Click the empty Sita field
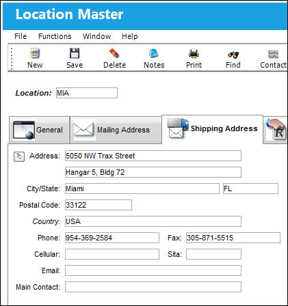The image size is (288, 306). [213, 254]
